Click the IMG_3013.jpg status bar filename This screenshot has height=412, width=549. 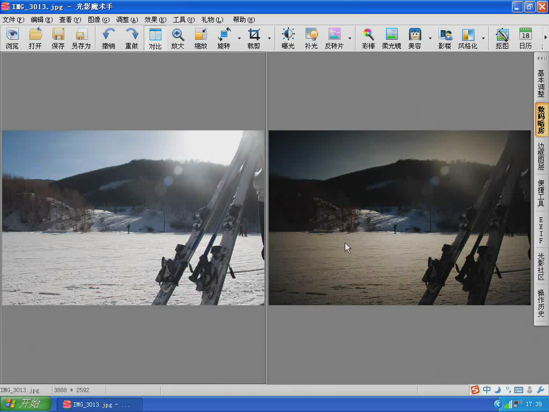pyautogui.click(x=20, y=390)
